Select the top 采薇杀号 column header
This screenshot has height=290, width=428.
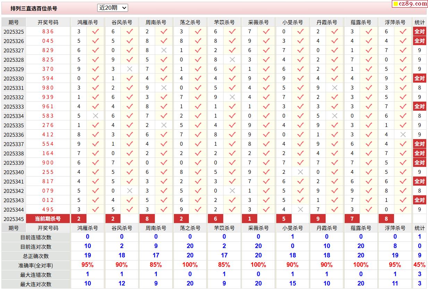pos(259,22)
